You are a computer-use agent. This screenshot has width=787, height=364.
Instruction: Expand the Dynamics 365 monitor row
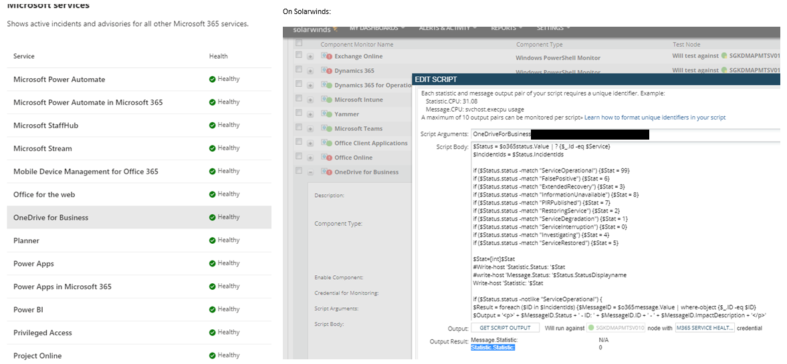(310, 71)
